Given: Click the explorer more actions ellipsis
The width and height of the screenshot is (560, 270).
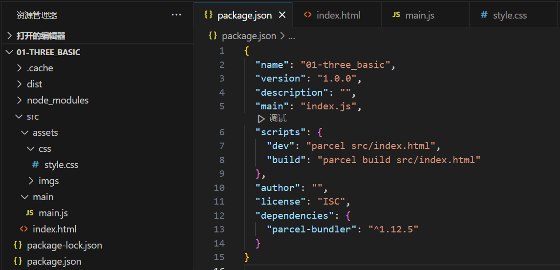Looking at the screenshot, I should [x=176, y=15].
